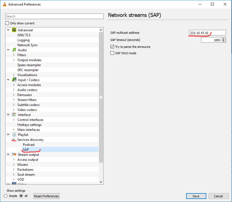The width and height of the screenshot is (232, 202).
Task: Expand the Subtitle codecs node
Action: tap(14, 105)
